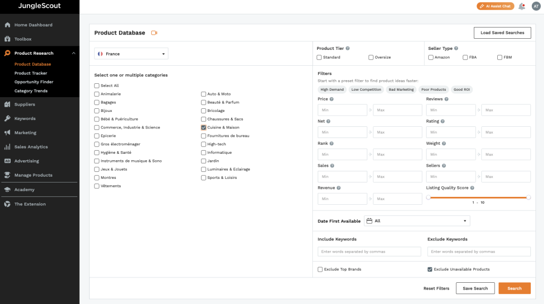
Task: Apply the Good ROI preset filter
Action: point(462,90)
